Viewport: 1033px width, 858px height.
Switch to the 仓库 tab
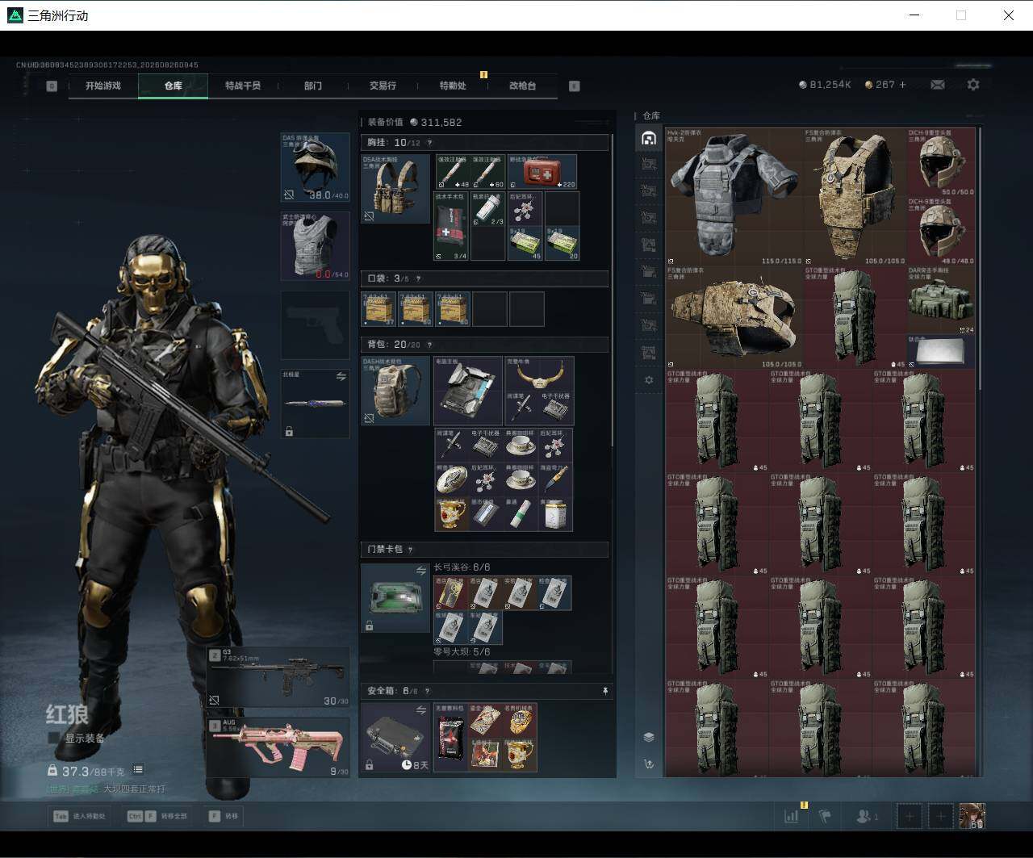(x=174, y=86)
